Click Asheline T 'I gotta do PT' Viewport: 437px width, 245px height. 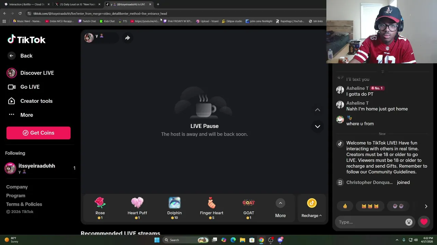[x=360, y=94]
